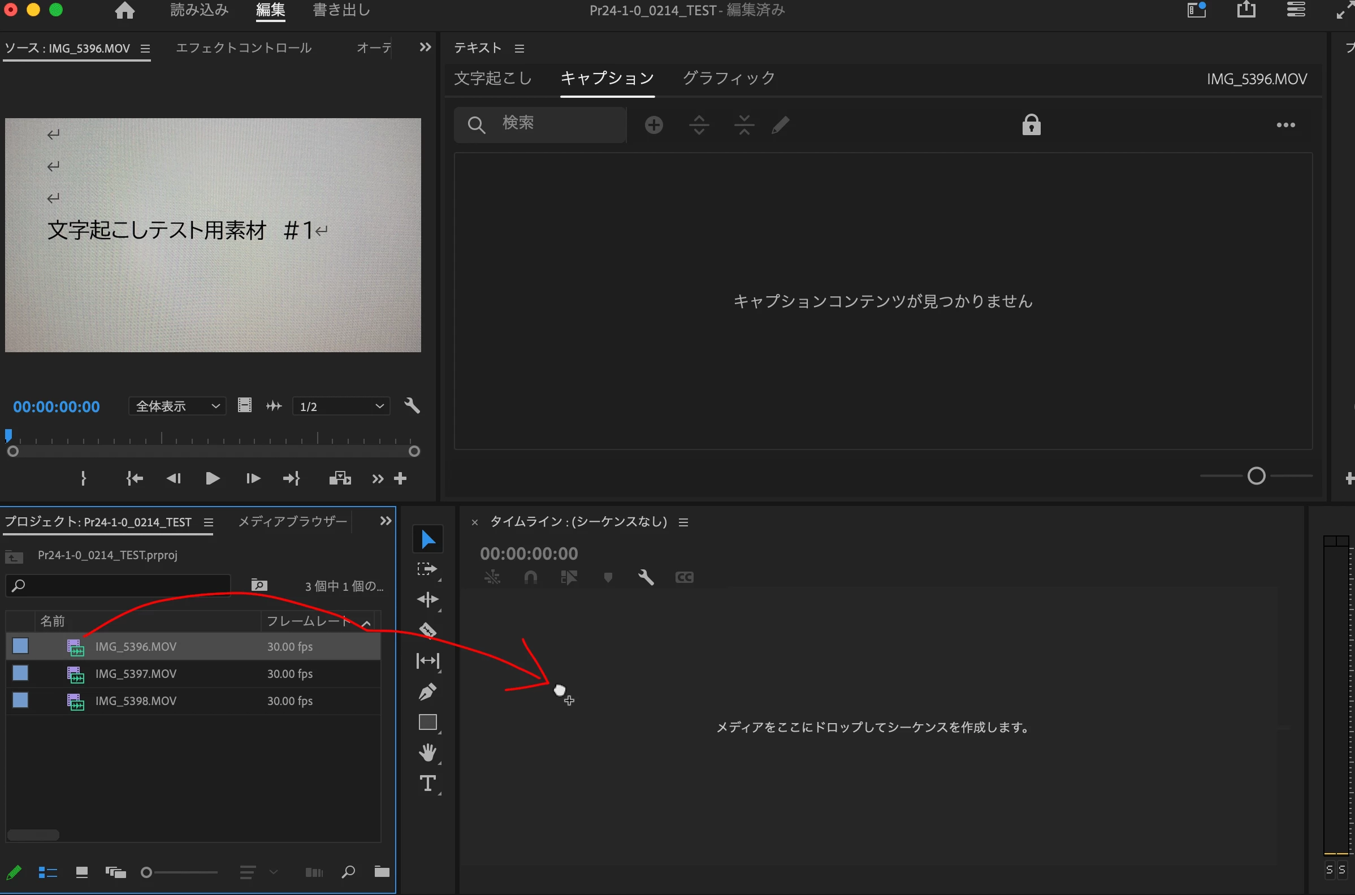This screenshot has height=895, width=1355.
Task: Select the Razor tool in the toolbar
Action: tap(427, 630)
